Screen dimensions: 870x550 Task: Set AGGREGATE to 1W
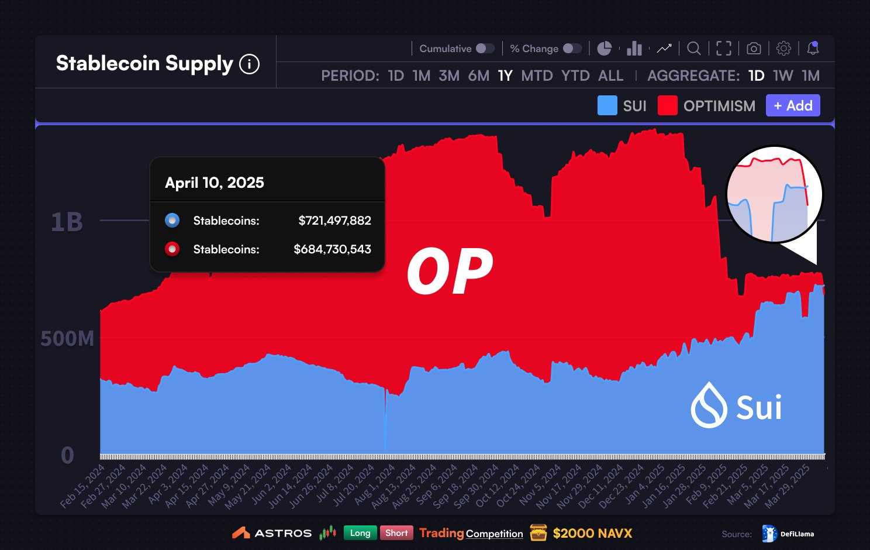(x=783, y=76)
